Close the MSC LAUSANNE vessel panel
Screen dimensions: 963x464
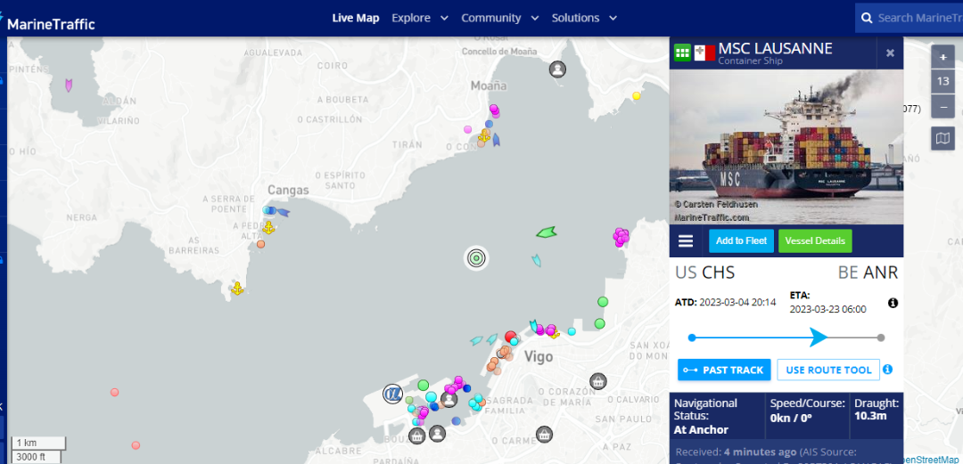click(890, 53)
